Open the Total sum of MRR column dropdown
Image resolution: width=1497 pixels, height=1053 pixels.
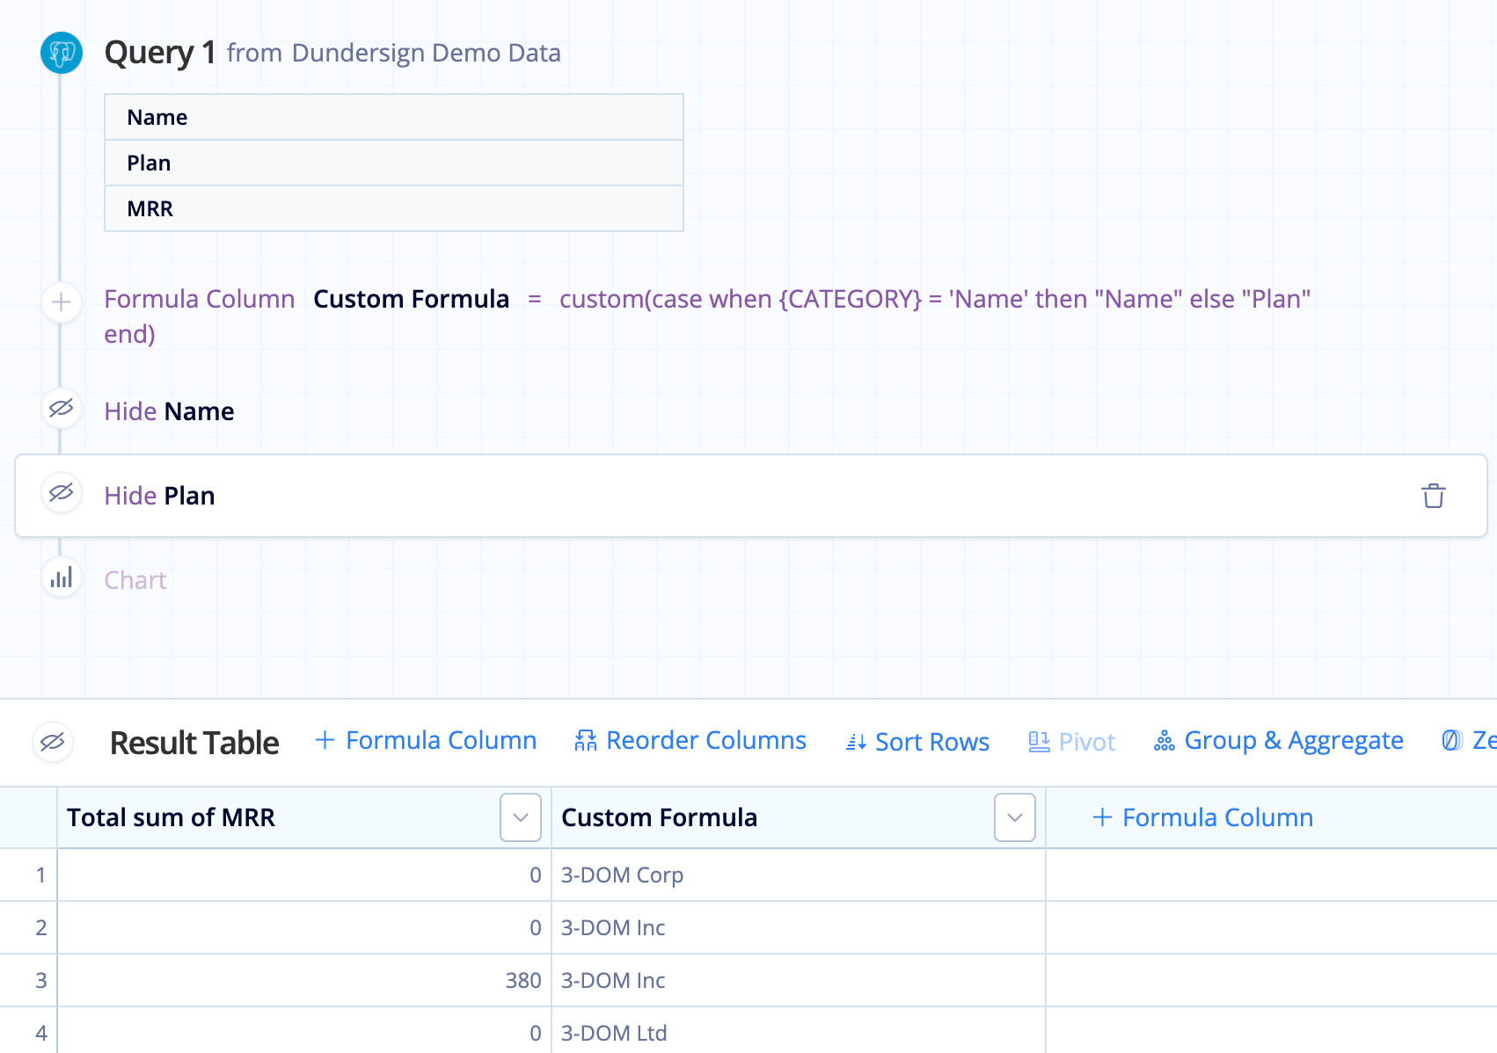pyautogui.click(x=521, y=817)
